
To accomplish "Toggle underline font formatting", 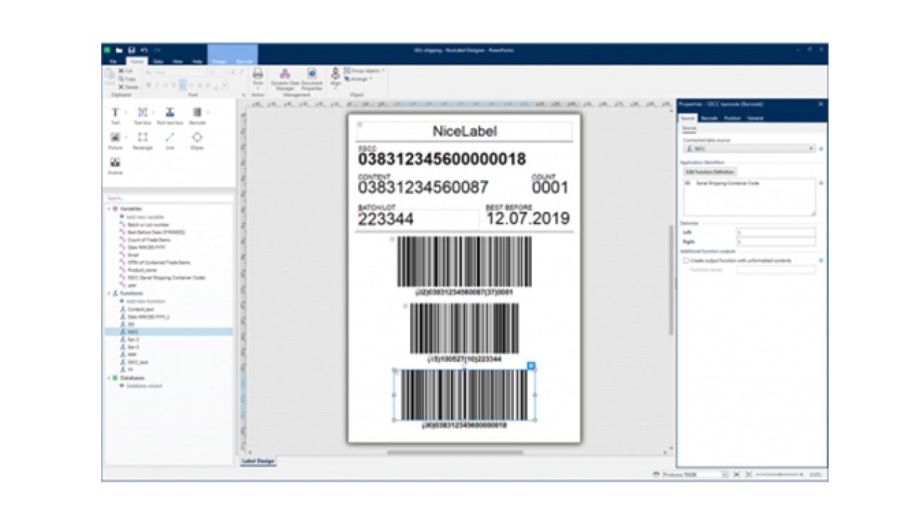I will click(x=165, y=84).
